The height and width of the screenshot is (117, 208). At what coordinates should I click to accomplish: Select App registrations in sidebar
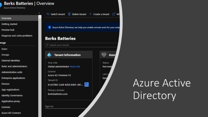(11, 90)
